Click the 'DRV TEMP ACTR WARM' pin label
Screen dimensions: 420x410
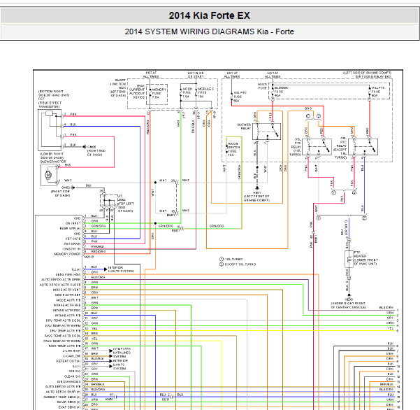[x=63, y=326]
